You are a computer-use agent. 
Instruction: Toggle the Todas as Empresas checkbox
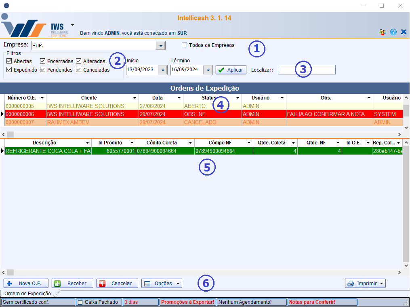point(185,45)
